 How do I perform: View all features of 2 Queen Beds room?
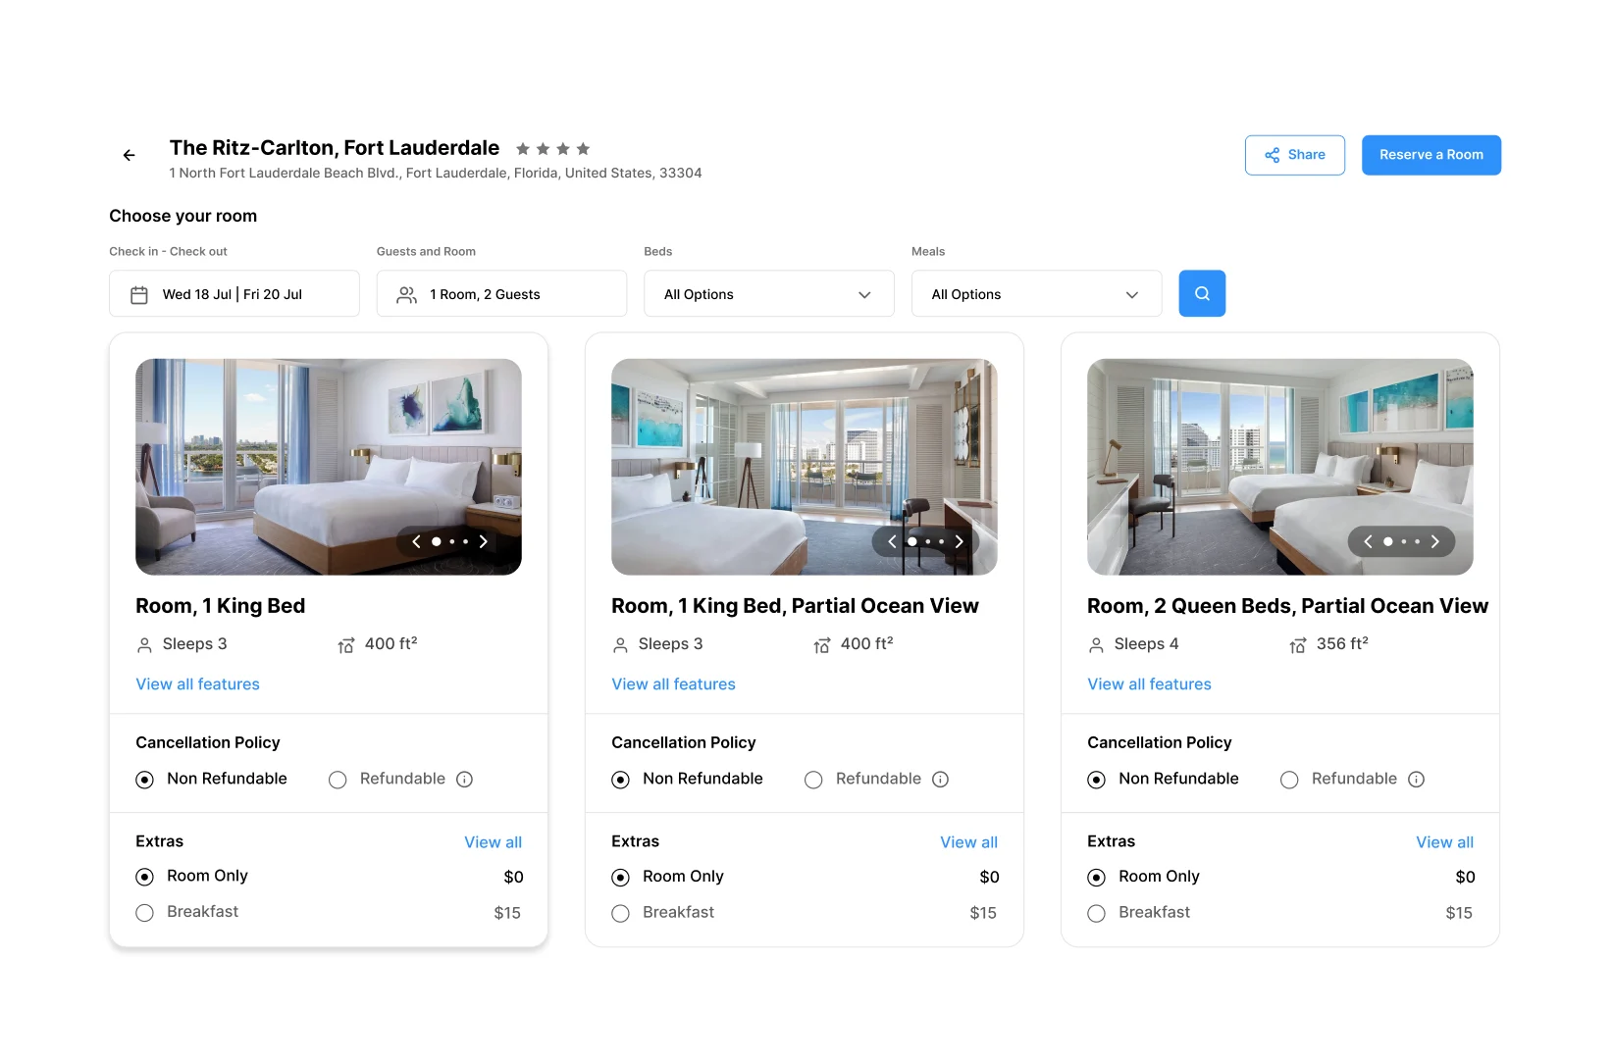(x=1149, y=684)
